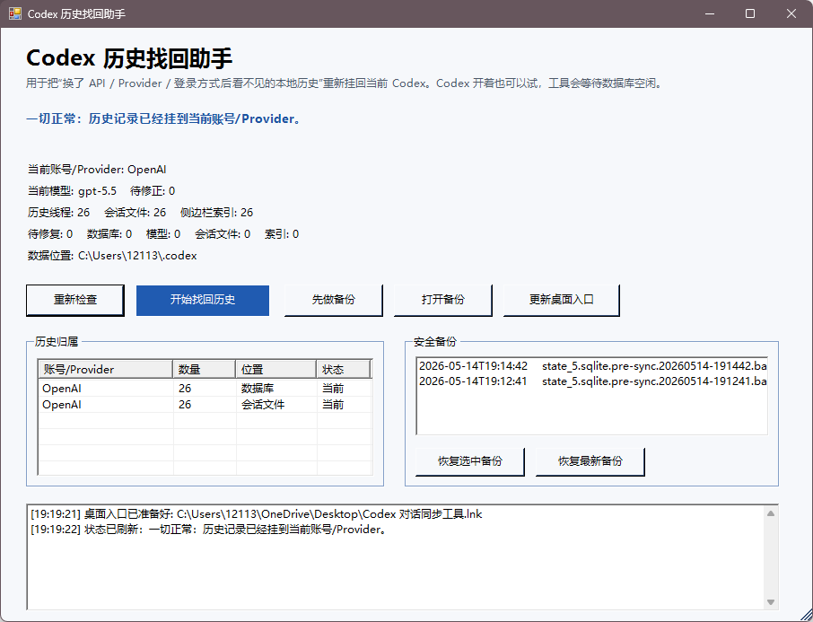Click log line about 桌面入口已准备好

pyautogui.click(x=256, y=514)
